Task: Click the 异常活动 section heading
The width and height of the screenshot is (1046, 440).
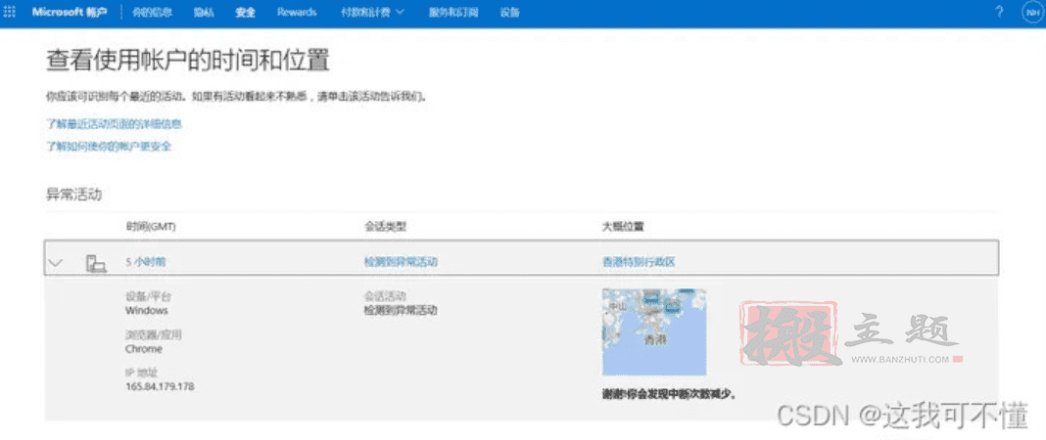Action: pyautogui.click(x=73, y=195)
